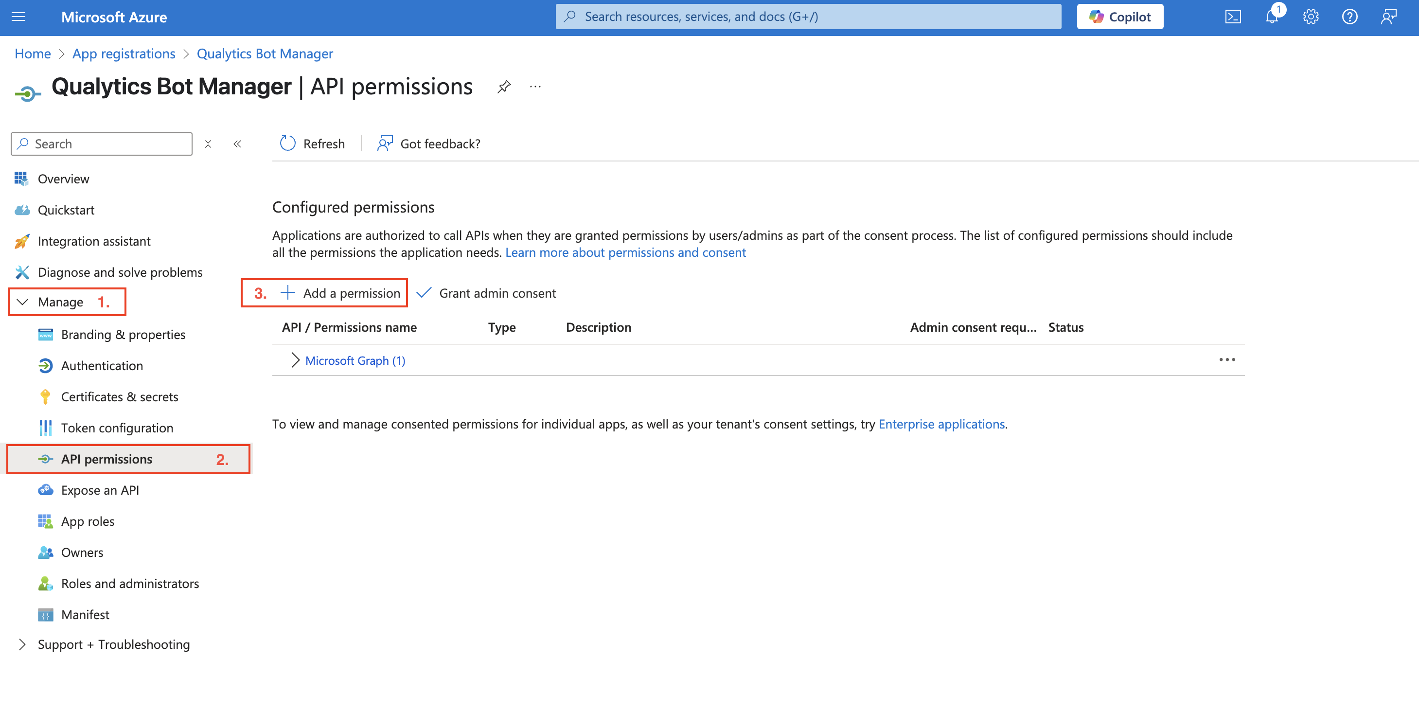
Task: Click the Quickstart cloud icon
Action: coord(21,210)
